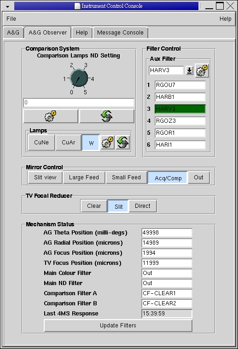Click the ND setting value input field
This screenshot has height=349, width=238.
(79, 103)
